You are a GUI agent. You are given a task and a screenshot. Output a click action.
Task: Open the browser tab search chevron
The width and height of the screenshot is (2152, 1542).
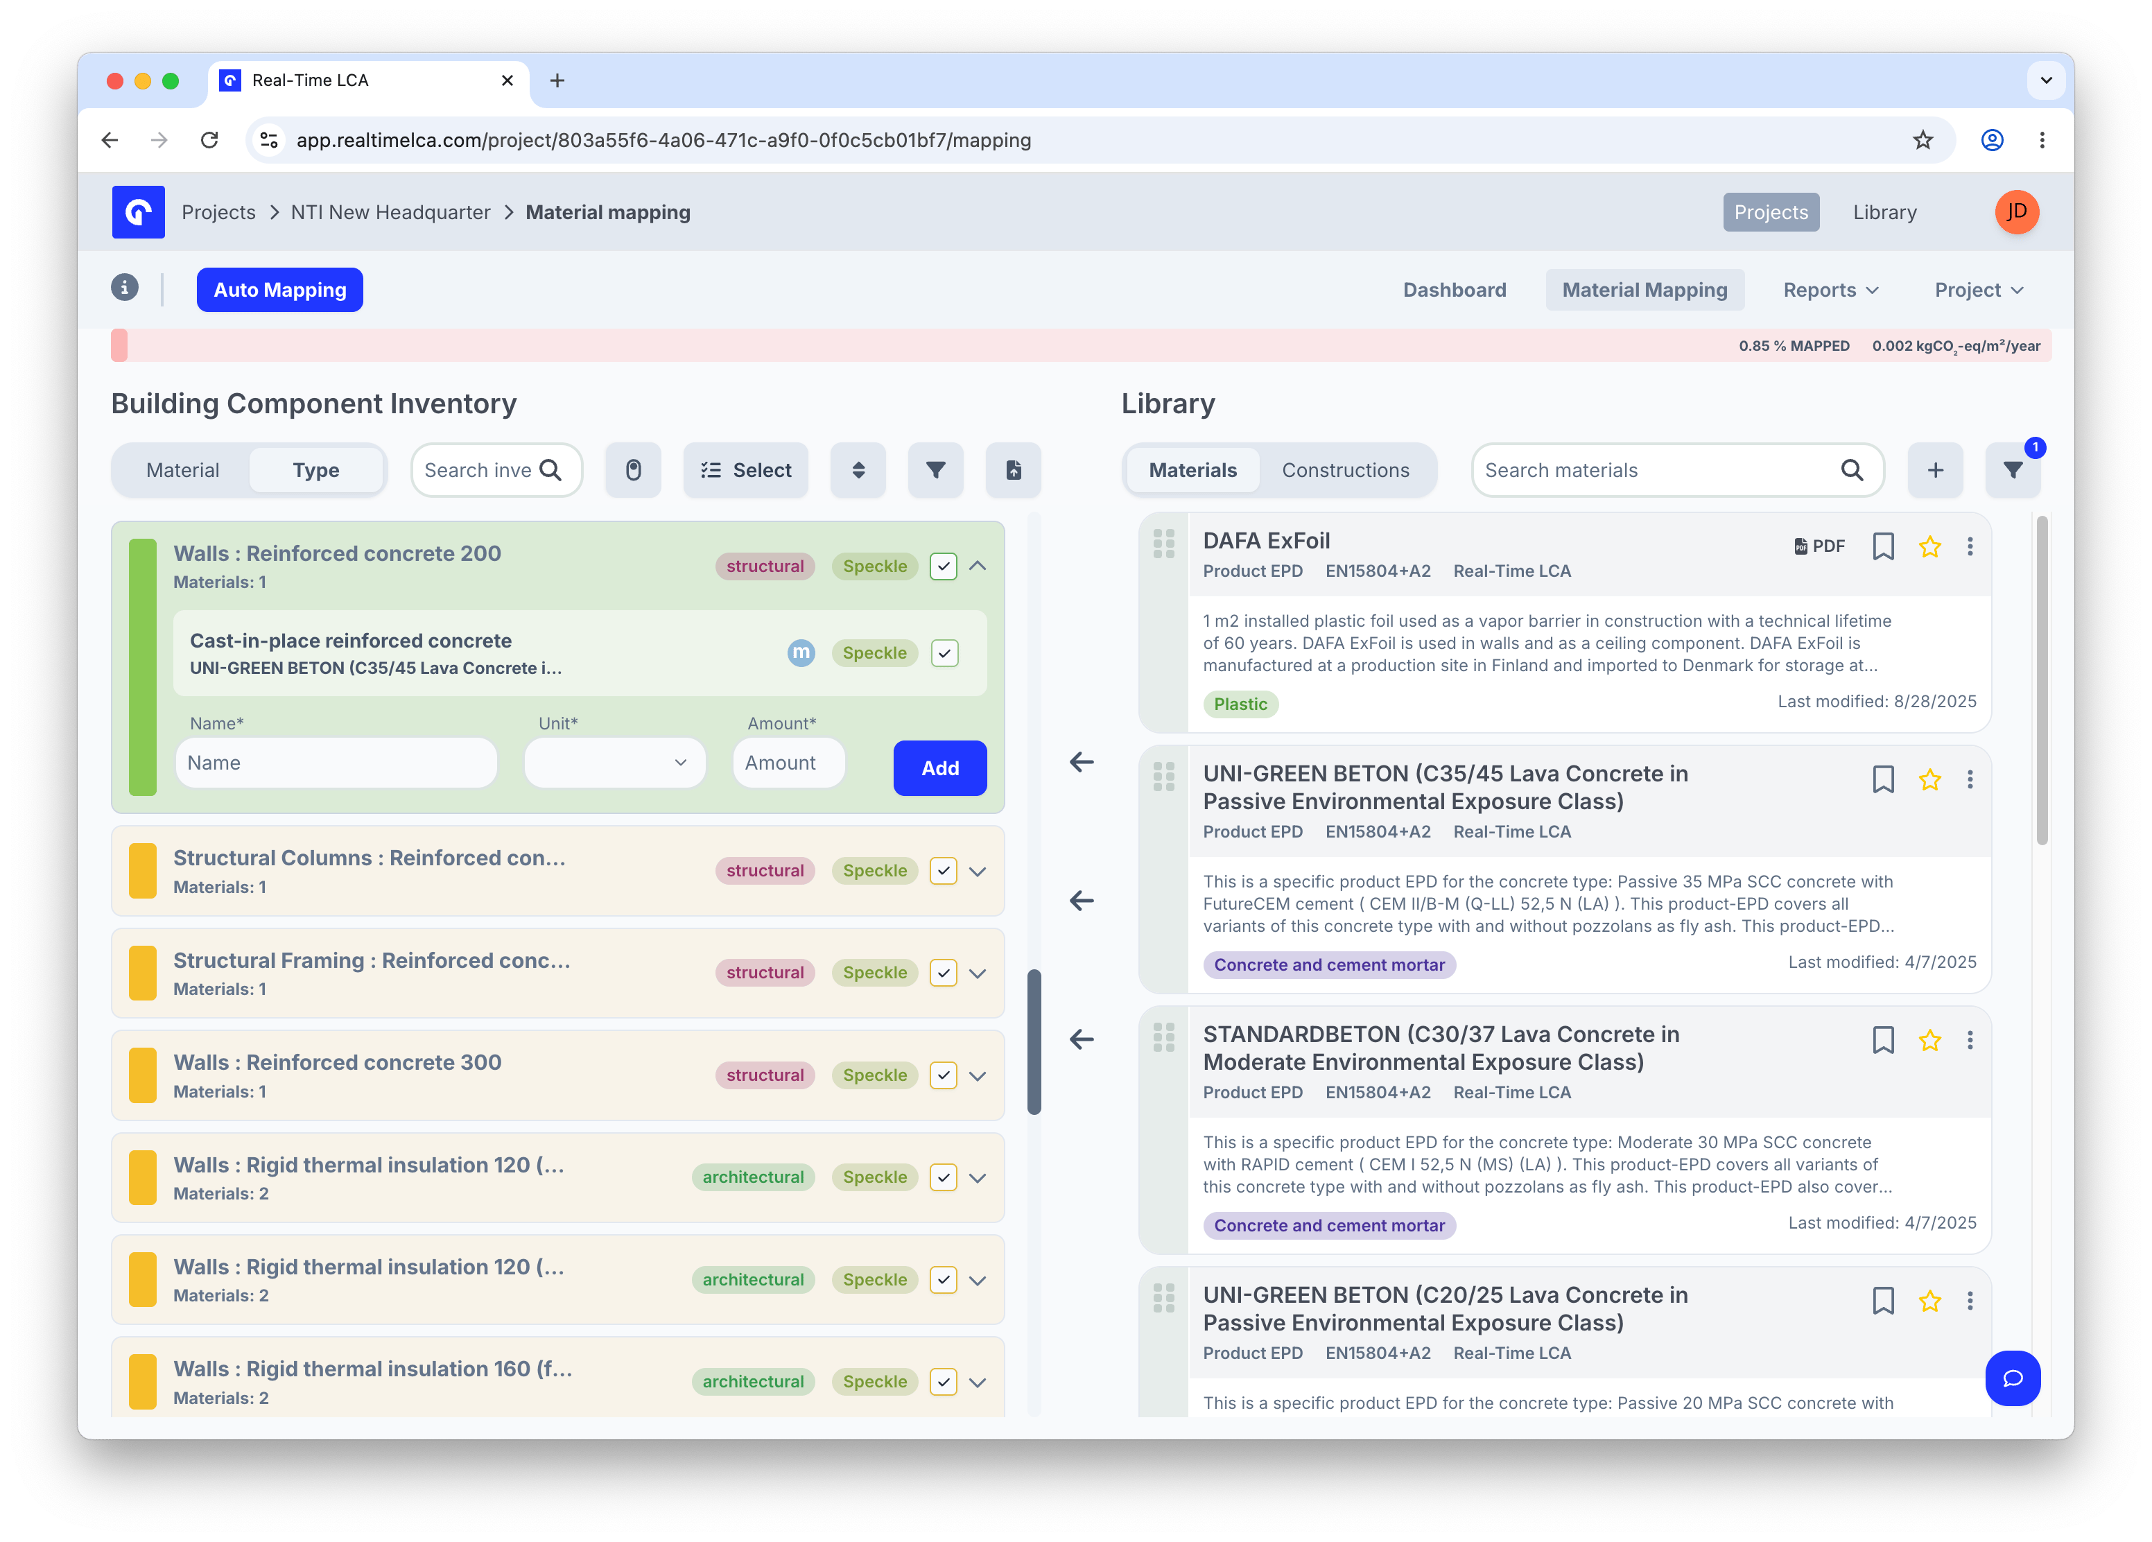[2046, 80]
